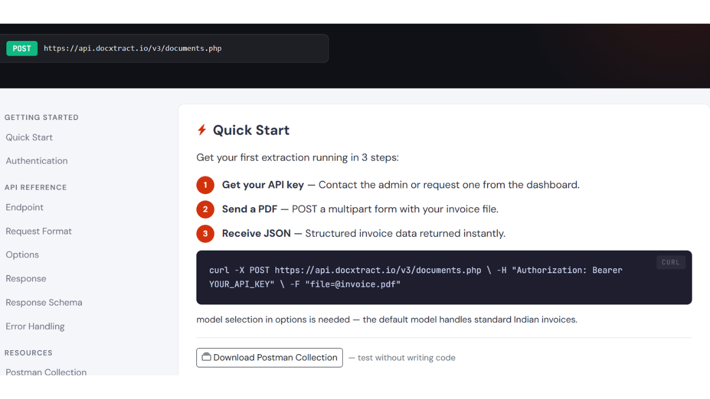Click the step 2 red circle
Image resolution: width=710 pixels, height=399 pixels.
[x=205, y=209]
